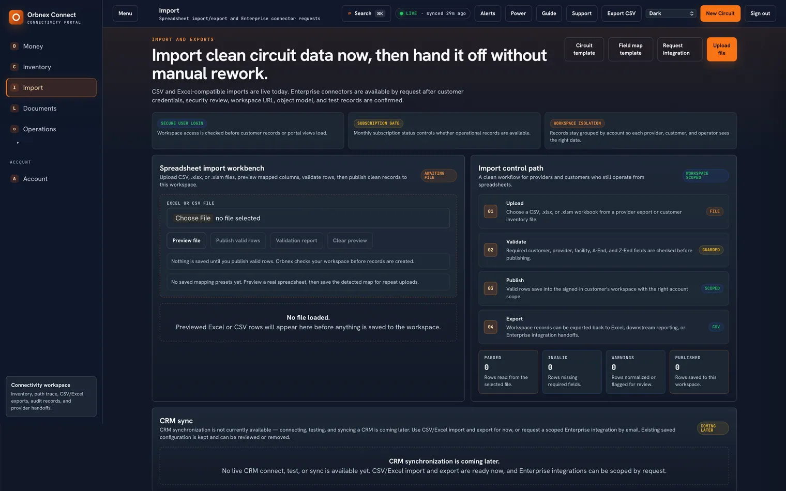Viewport: 786px width, 491px height.
Task: Click the Power button
Action: 518,13
